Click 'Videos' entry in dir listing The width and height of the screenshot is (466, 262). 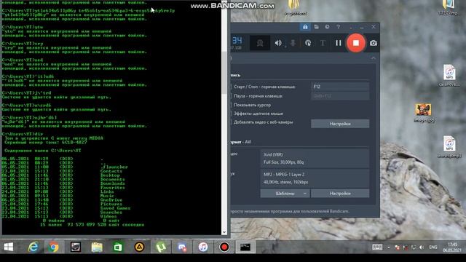tap(108, 217)
